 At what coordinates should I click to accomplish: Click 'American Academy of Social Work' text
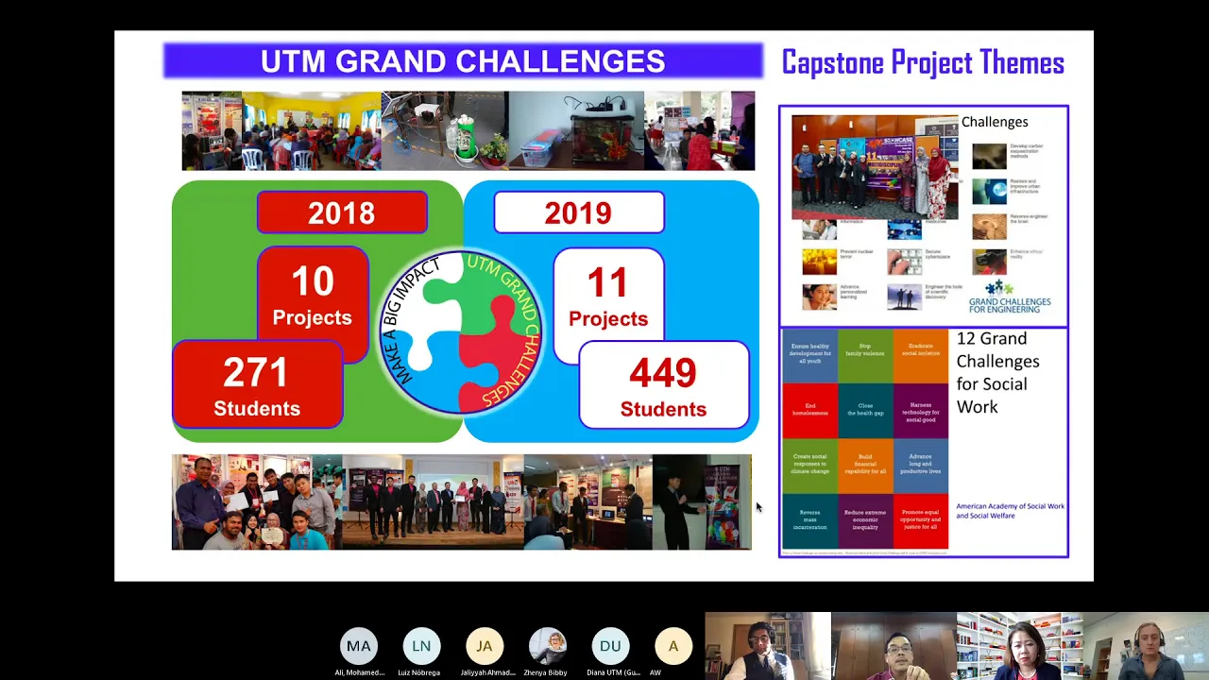(x=1010, y=510)
